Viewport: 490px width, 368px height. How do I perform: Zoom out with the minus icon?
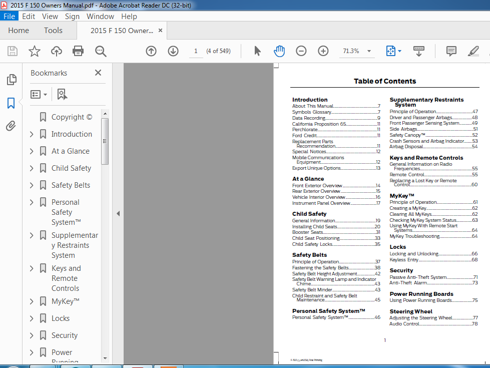coord(301,51)
